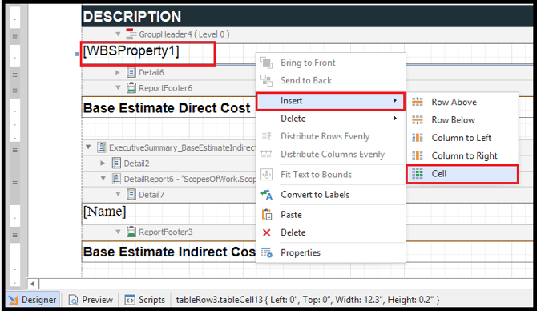Collapse the DetailReport6 band
537x311 pixels.
[x=103, y=178]
